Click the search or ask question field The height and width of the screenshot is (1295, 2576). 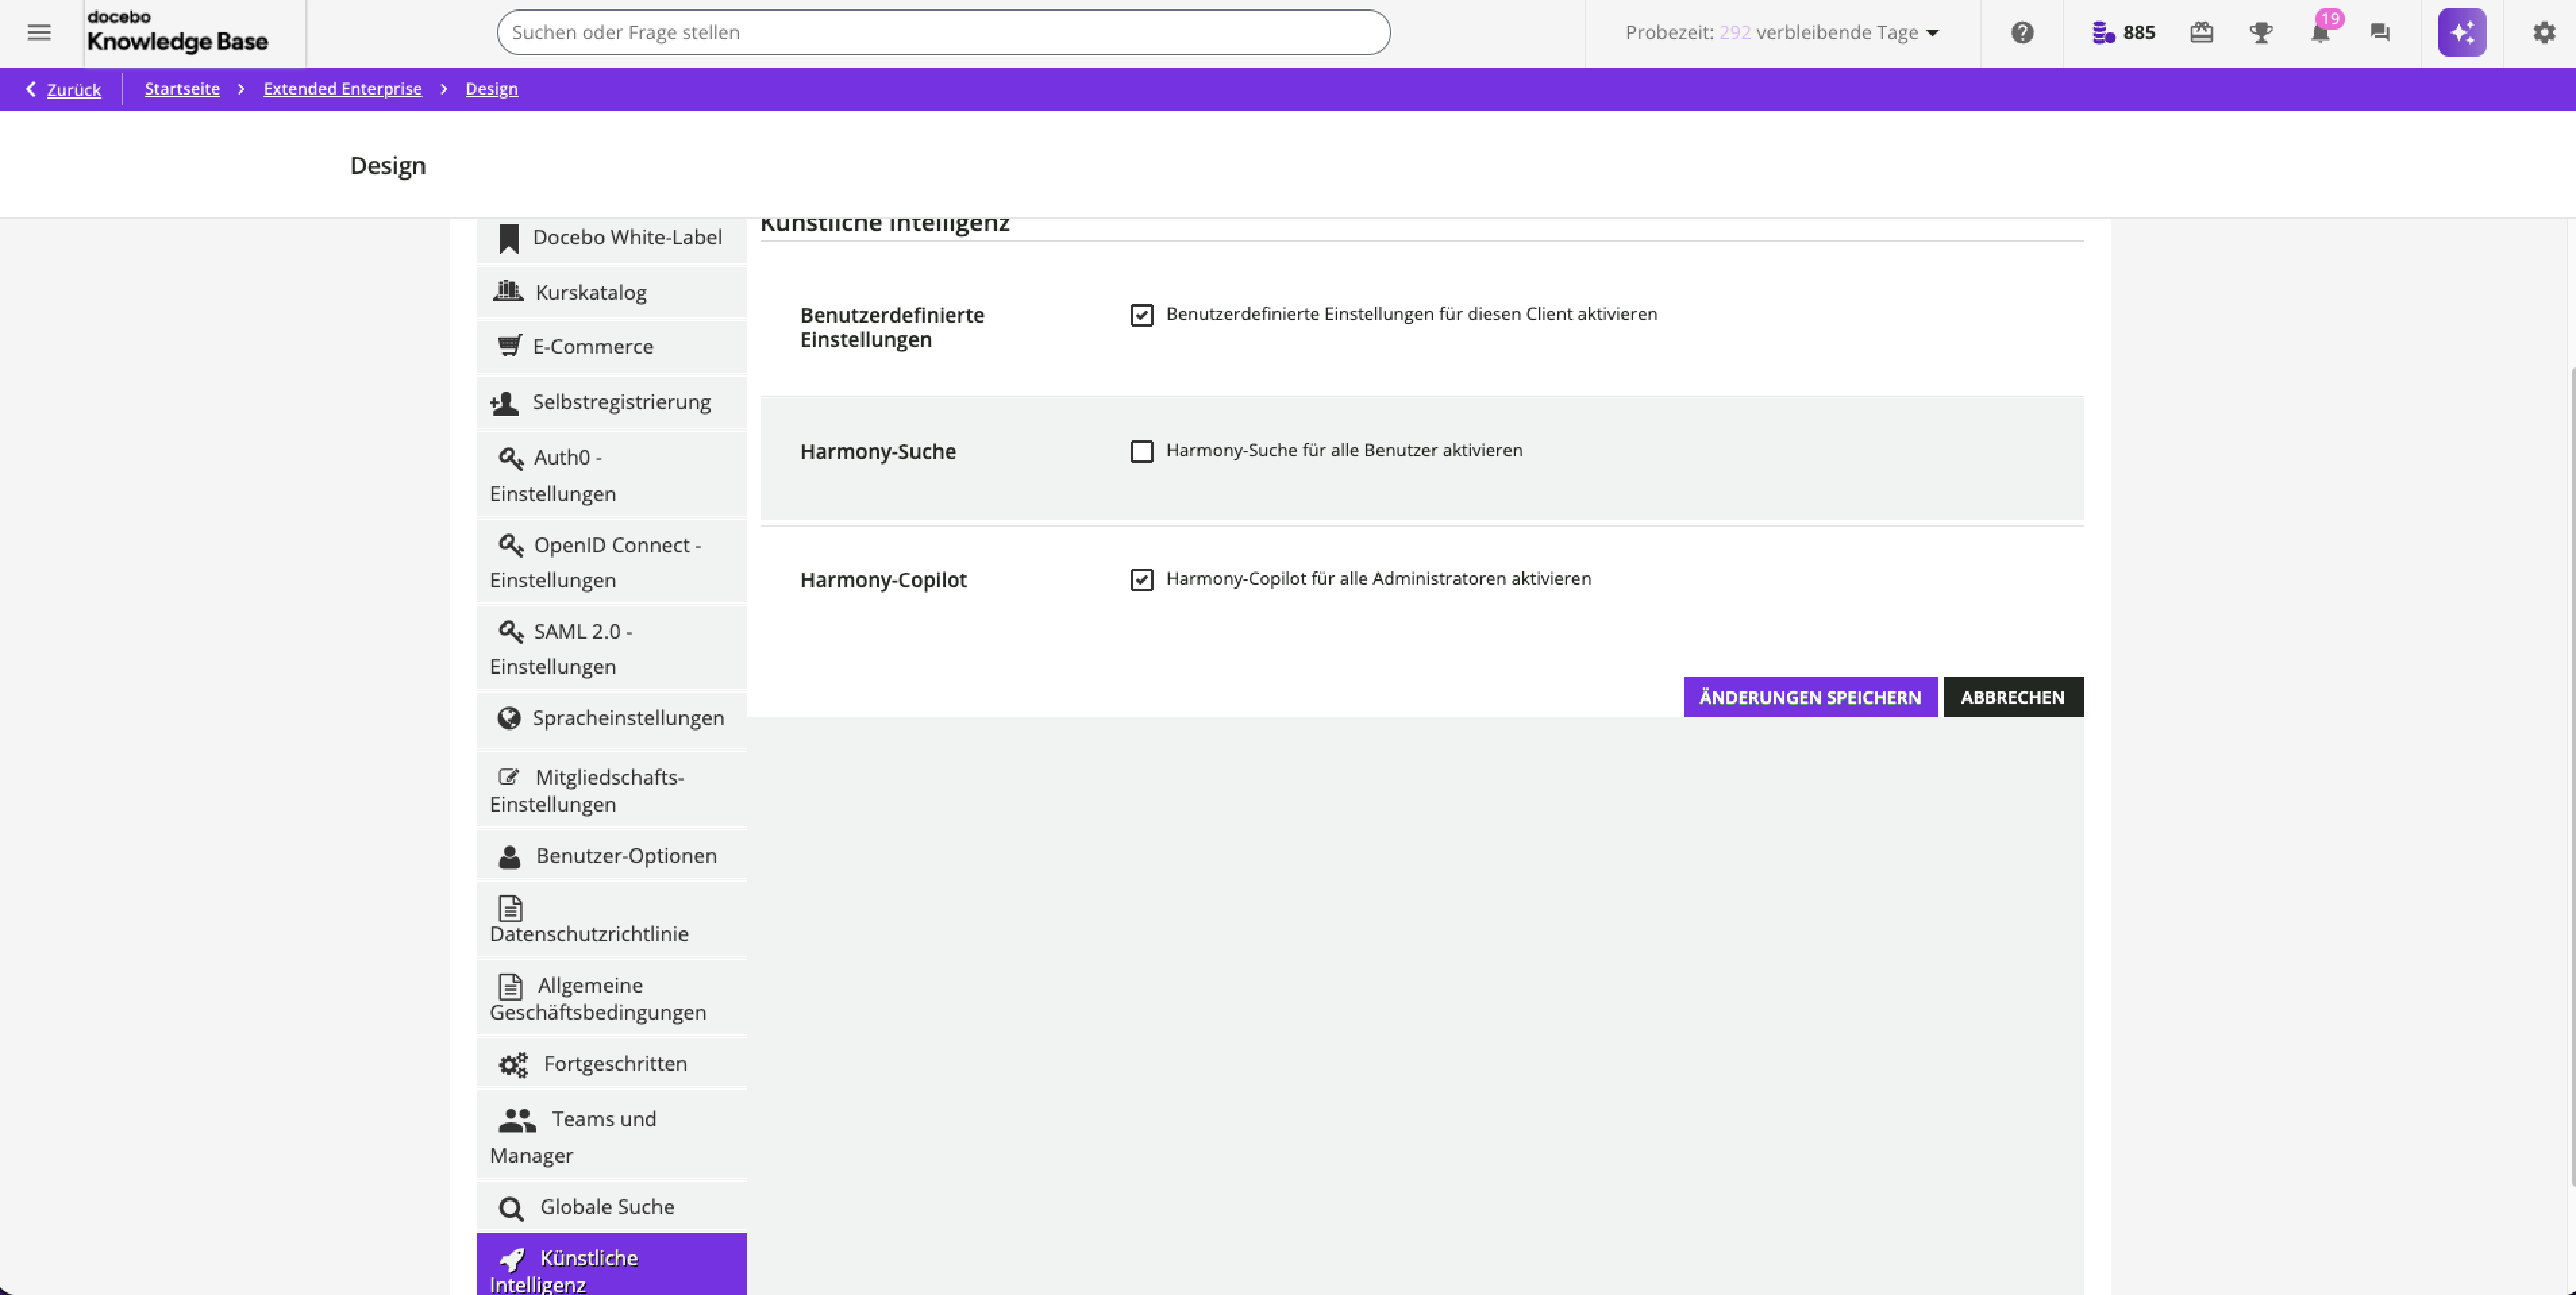[x=942, y=32]
